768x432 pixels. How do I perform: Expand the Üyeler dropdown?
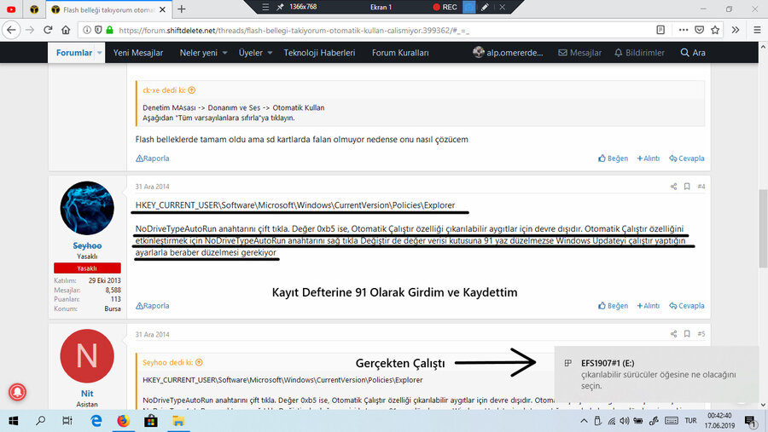[270, 52]
